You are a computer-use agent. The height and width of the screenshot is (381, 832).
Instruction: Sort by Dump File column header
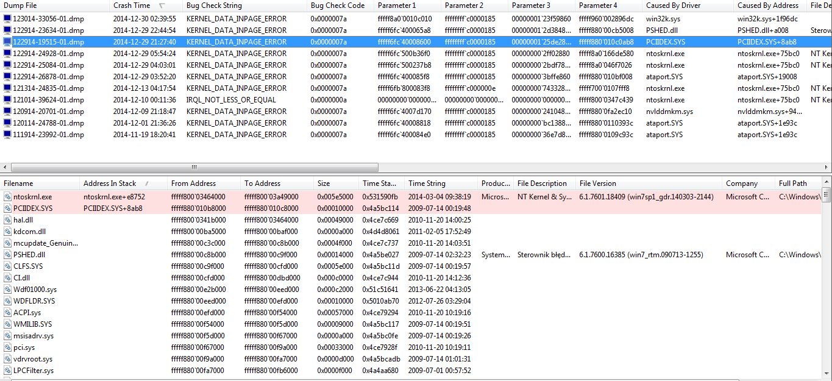point(55,5)
